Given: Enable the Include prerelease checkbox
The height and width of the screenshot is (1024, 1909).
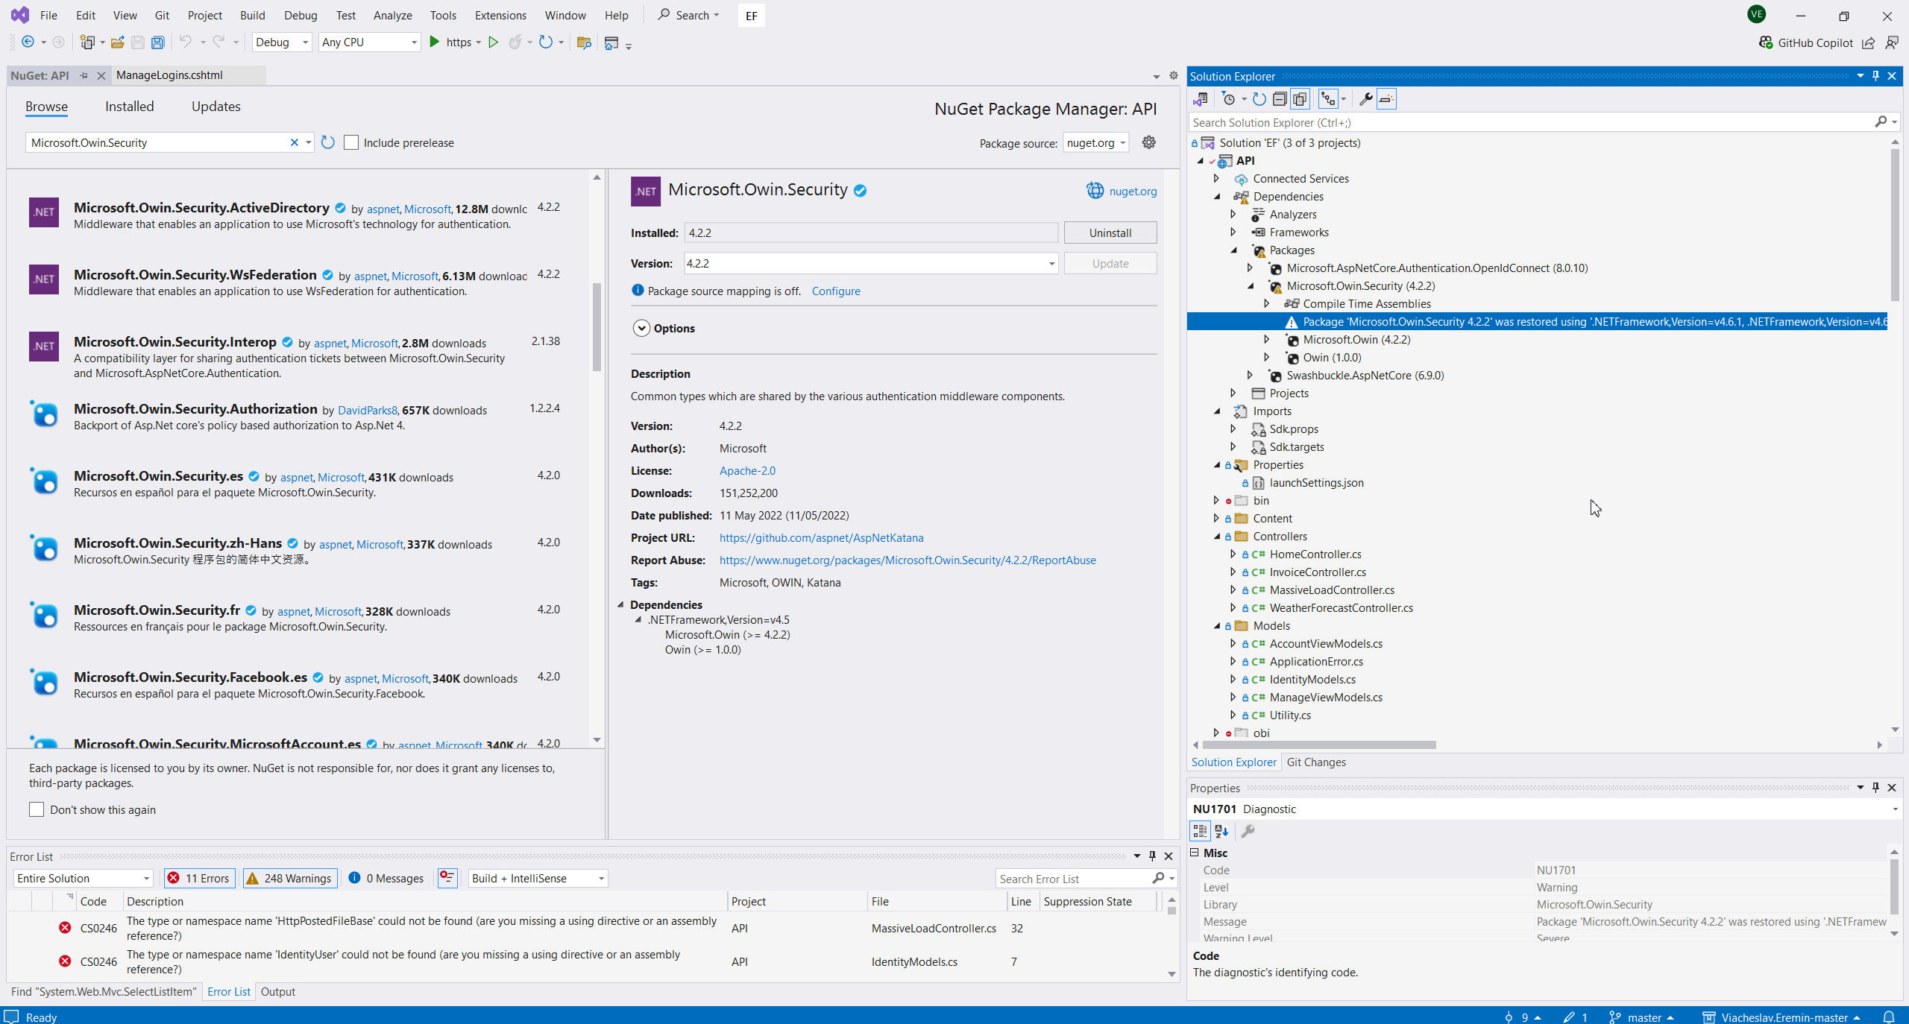Looking at the screenshot, I should click(350, 142).
